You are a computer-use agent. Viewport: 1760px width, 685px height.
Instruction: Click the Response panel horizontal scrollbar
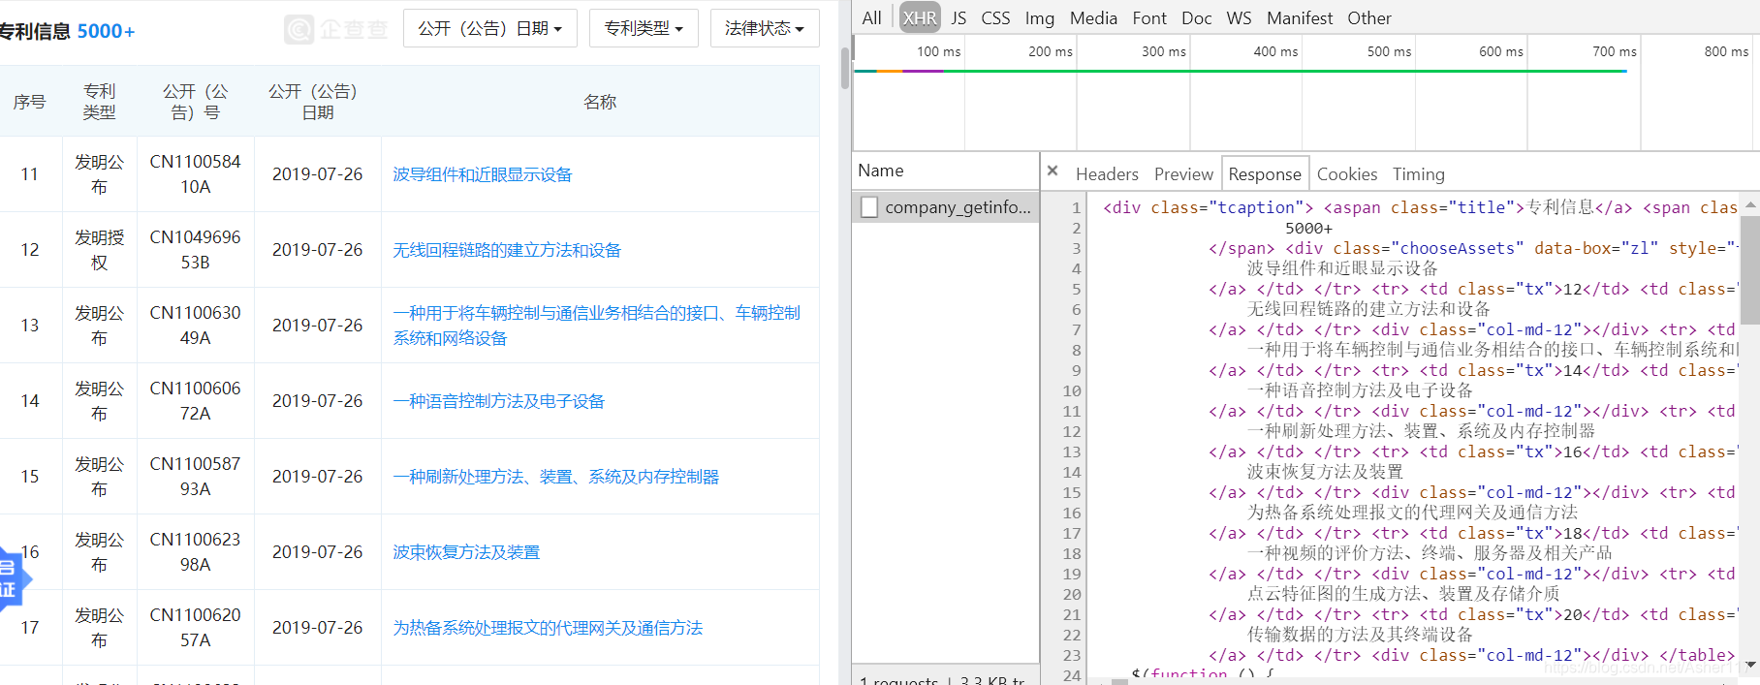click(x=1120, y=681)
